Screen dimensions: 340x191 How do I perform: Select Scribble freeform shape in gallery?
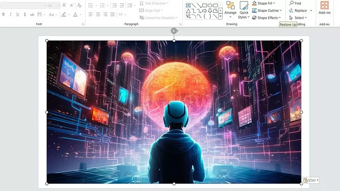click(188, 16)
